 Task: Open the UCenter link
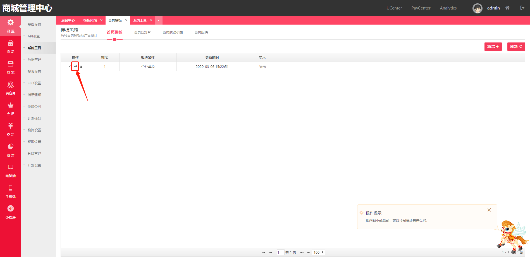coord(394,8)
